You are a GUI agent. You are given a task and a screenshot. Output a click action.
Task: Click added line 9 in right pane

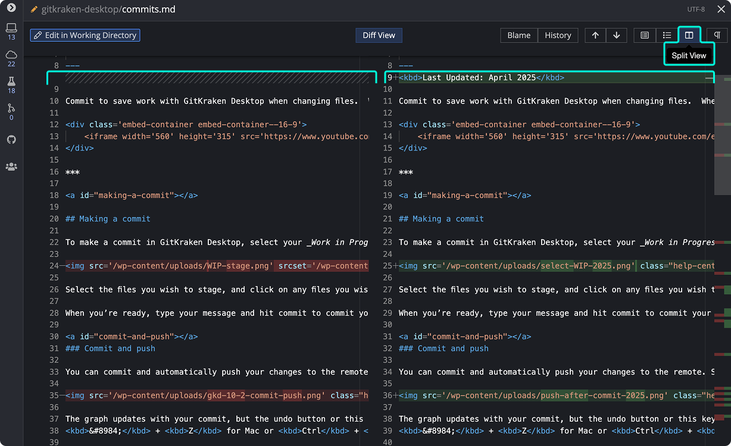point(481,77)
